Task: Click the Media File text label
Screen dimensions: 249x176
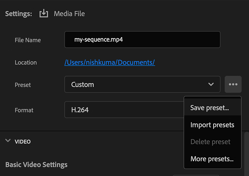Action: (x=69, y=14)
